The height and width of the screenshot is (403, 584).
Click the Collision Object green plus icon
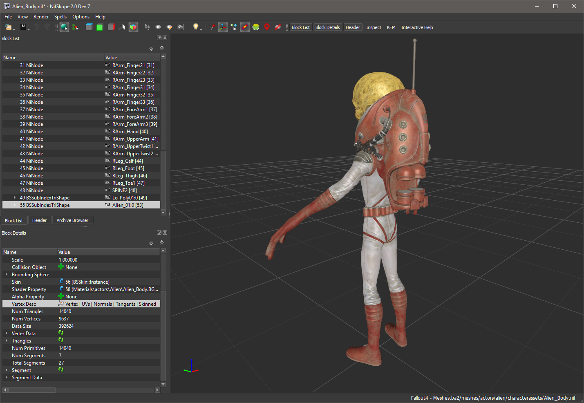(x=61, y=267)
